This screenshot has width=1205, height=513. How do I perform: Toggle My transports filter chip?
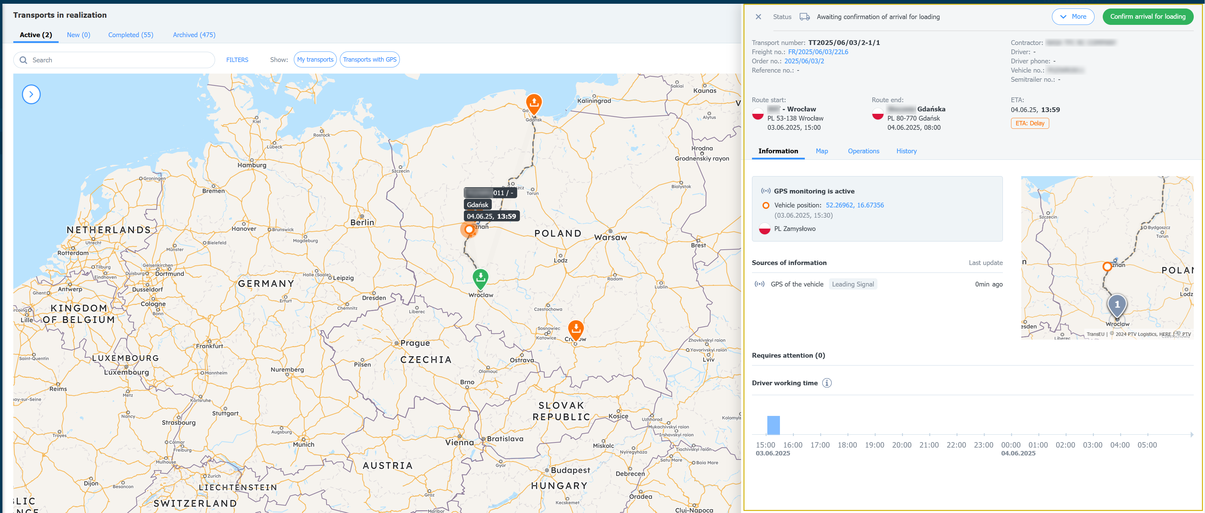tap(315, 59)
